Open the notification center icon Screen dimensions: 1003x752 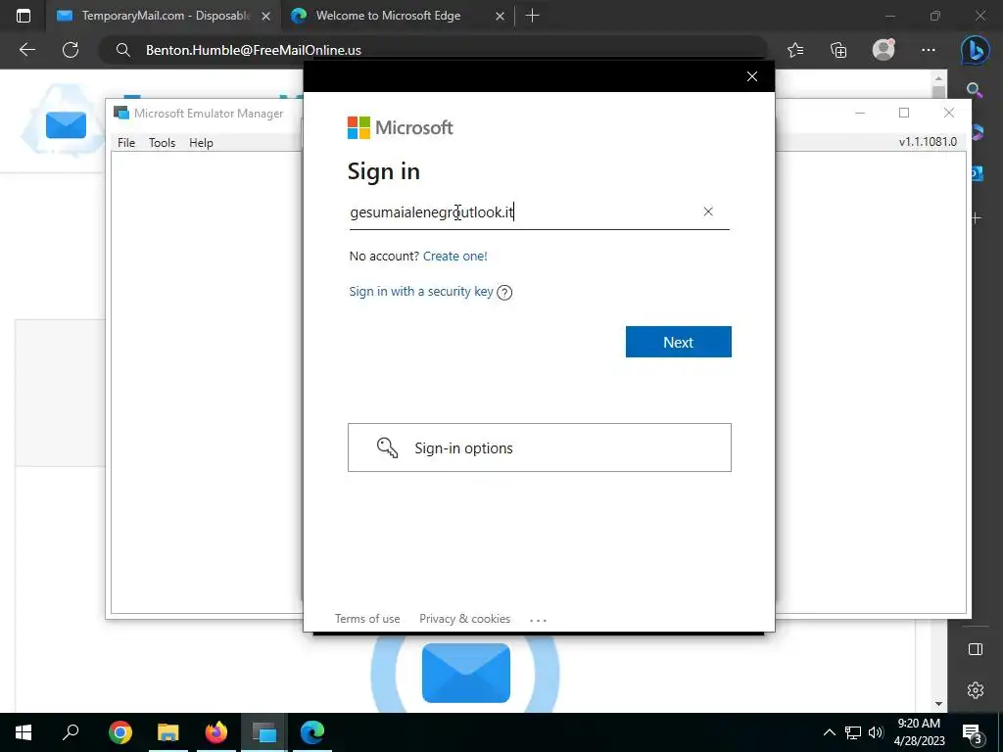click(973, 733)
